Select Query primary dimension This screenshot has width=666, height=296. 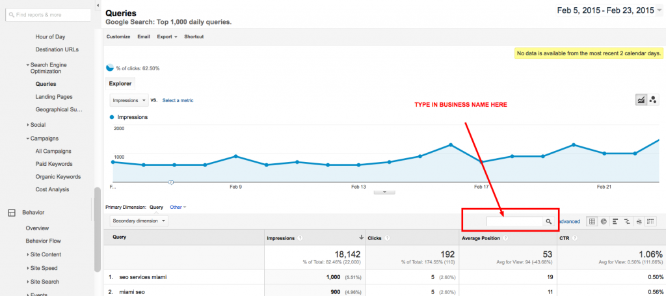tap(156, 208)
